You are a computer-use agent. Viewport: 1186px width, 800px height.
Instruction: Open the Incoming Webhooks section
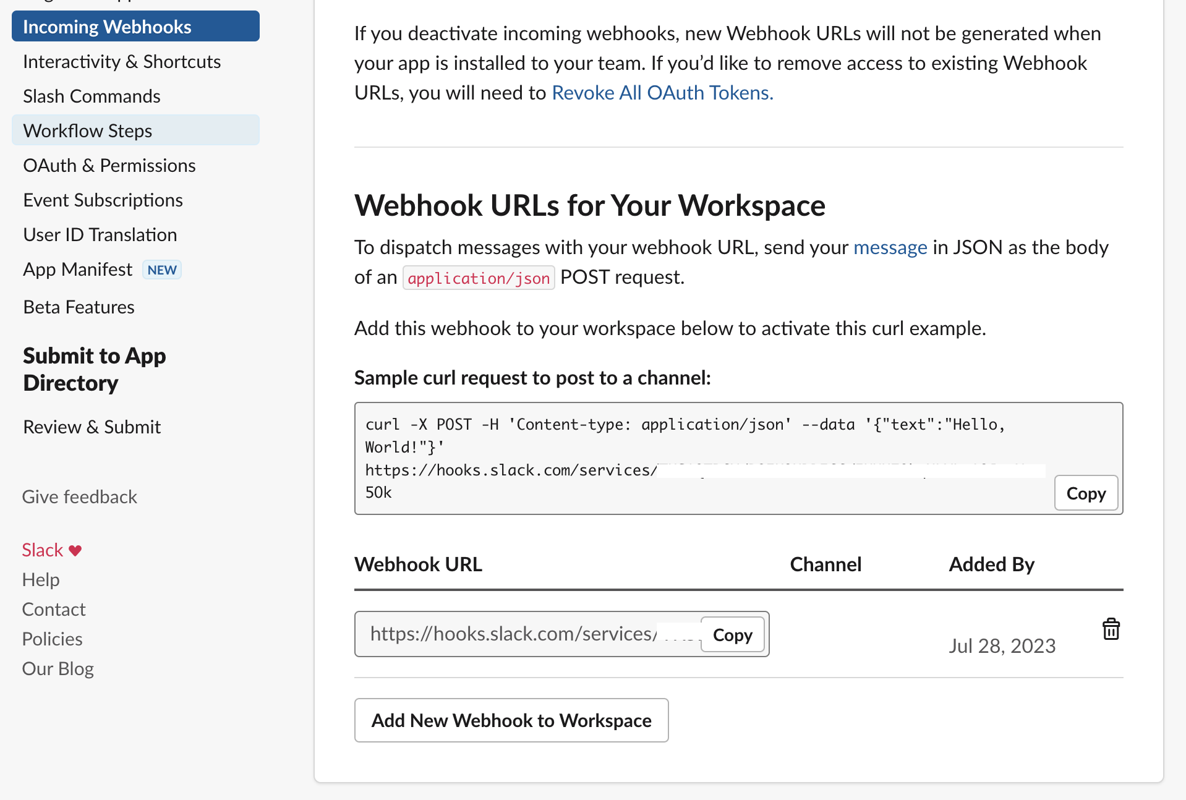click(x=135, y=27)
